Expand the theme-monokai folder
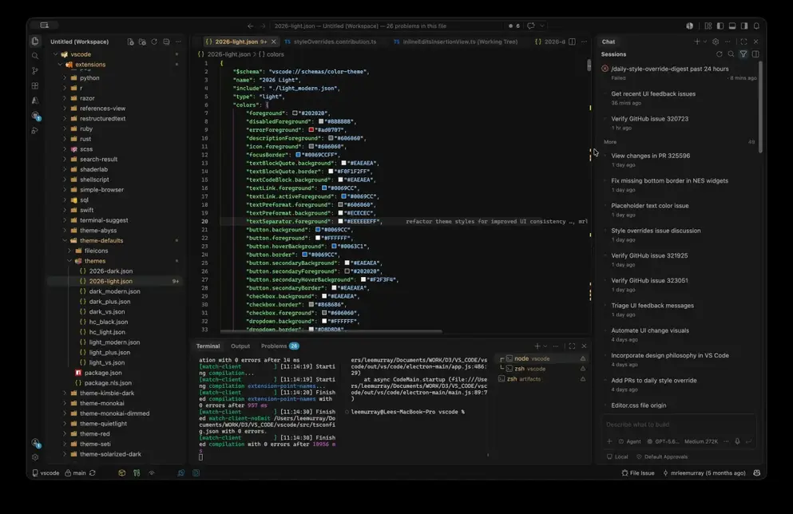793x514 pixels. pyautogui.click(x=65, y=403)
